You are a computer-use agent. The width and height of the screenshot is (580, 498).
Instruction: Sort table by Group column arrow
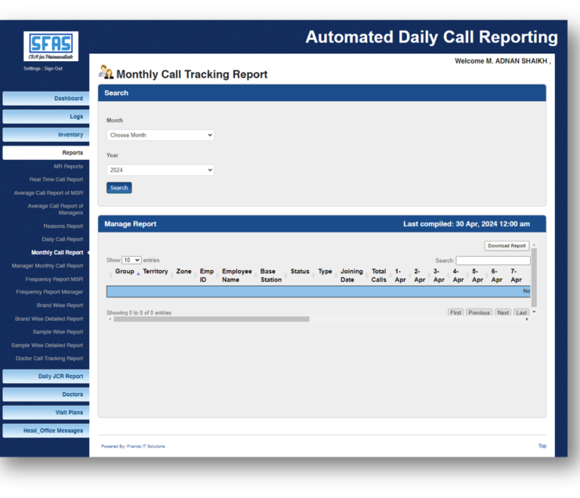point(138,273)
